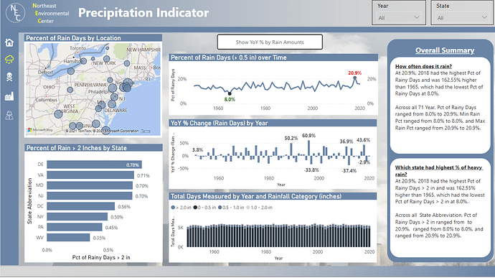This screenshot has width=495, height=278.
Task: Click the Percent of Rain Days over Time title
Action: [x=229, y=57]
